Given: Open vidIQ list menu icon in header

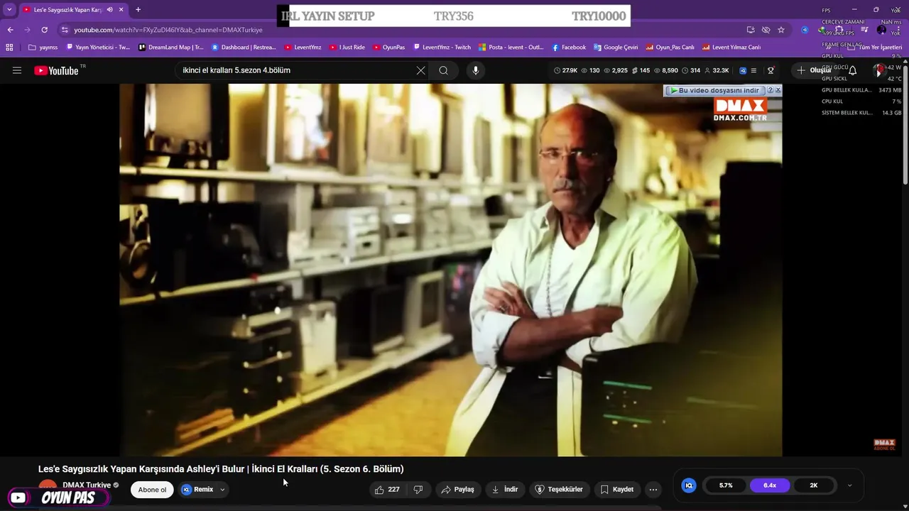Looking at the screenshot, I should 753,70.
